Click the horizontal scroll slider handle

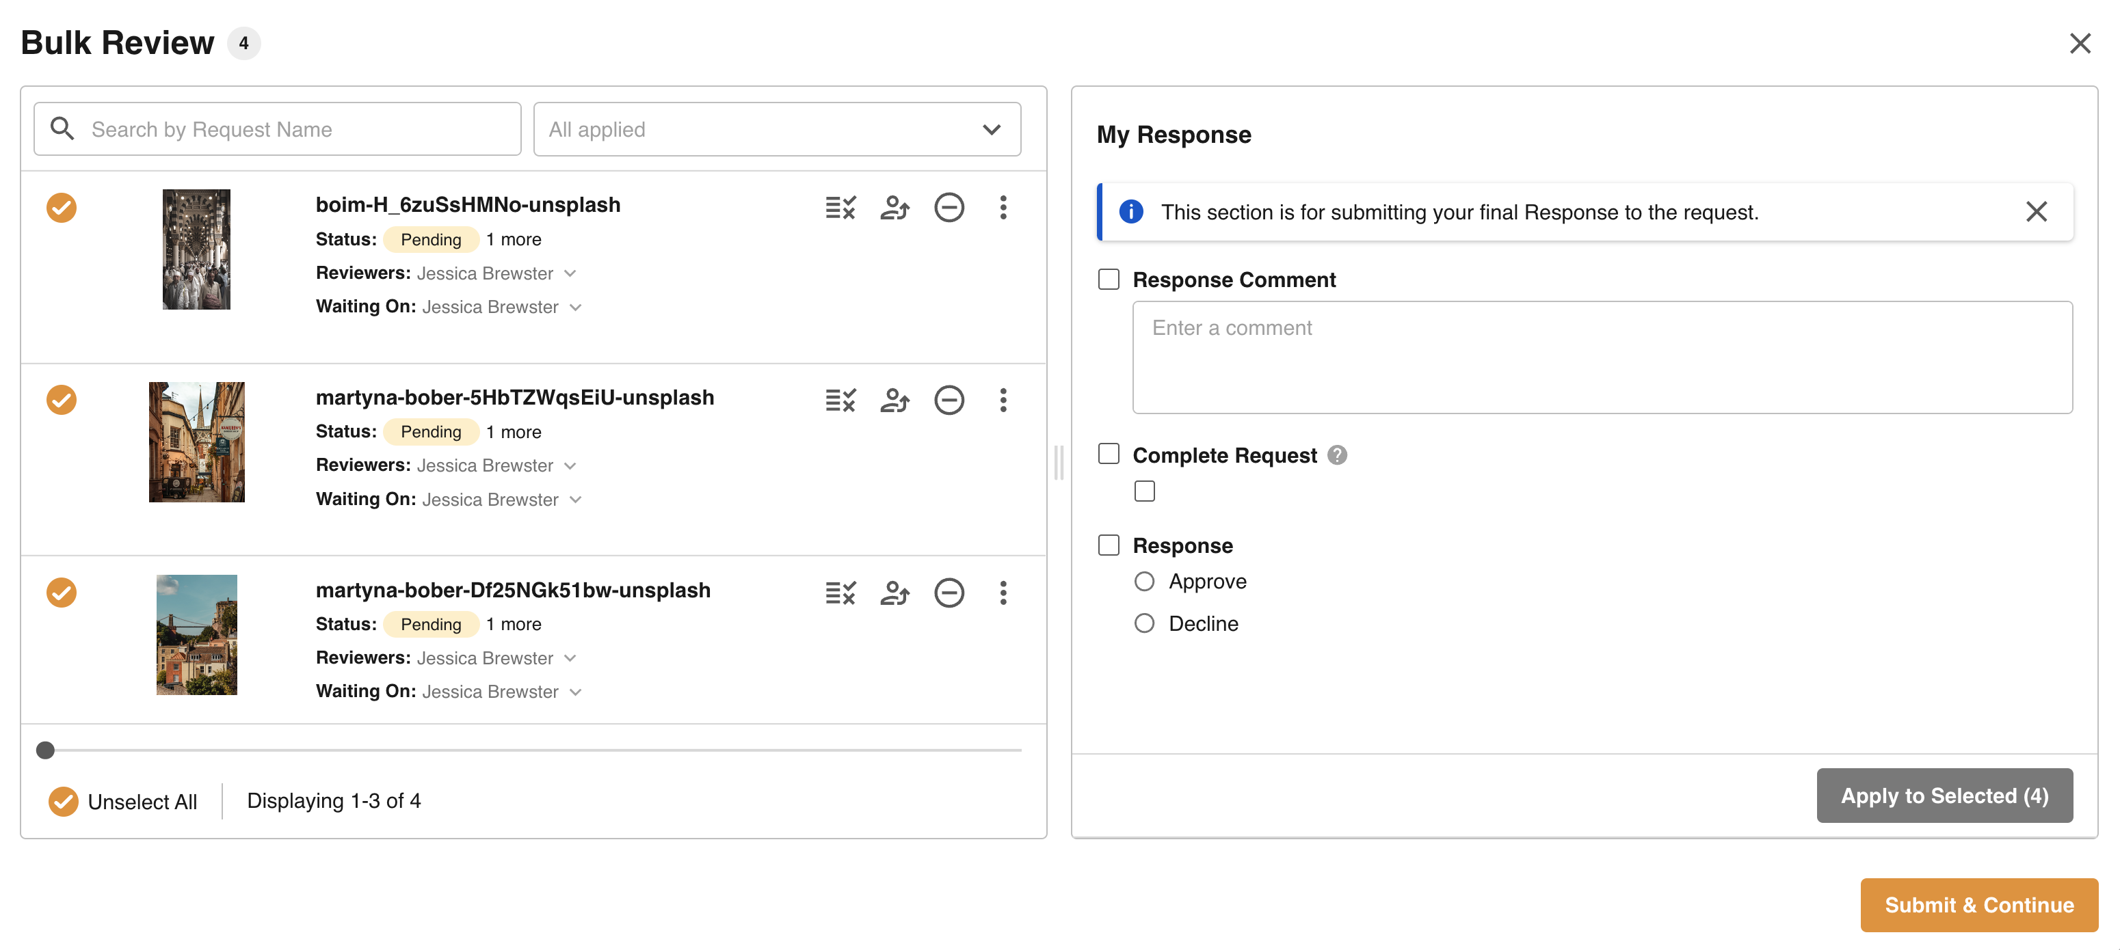pyautogui.click(x=45, y=750)
